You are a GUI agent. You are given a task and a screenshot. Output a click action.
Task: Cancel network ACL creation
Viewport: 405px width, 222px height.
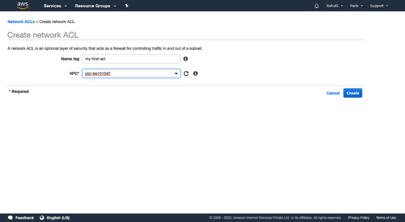click(x=333, y=93)
